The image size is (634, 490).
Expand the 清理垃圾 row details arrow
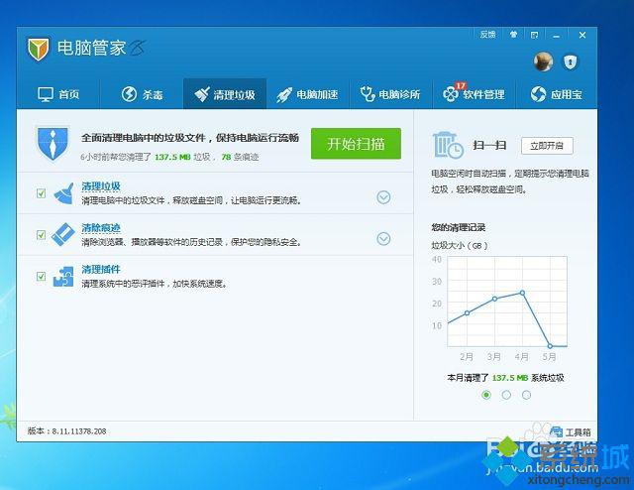click(x=383, y=197)
